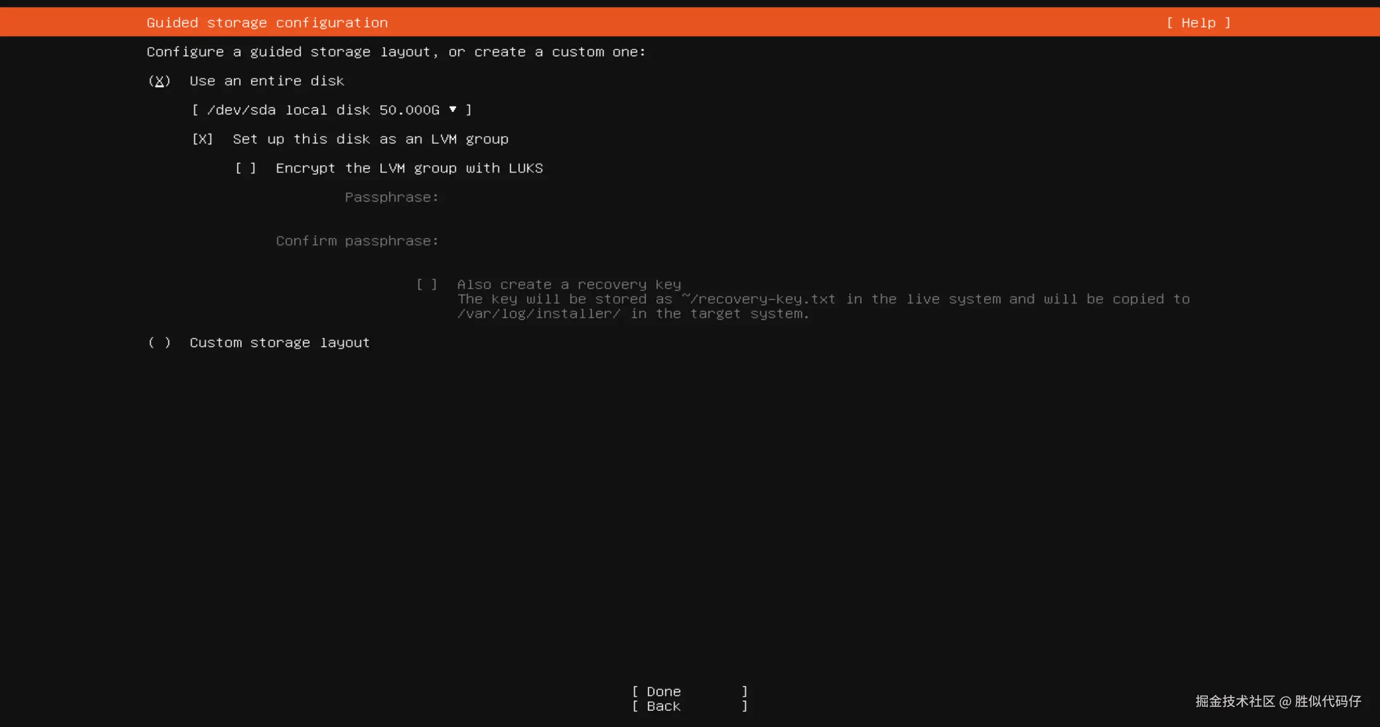Choose the Custom storage layout radio button
The width and height of the screenshot is (1380, 727).
159,343
